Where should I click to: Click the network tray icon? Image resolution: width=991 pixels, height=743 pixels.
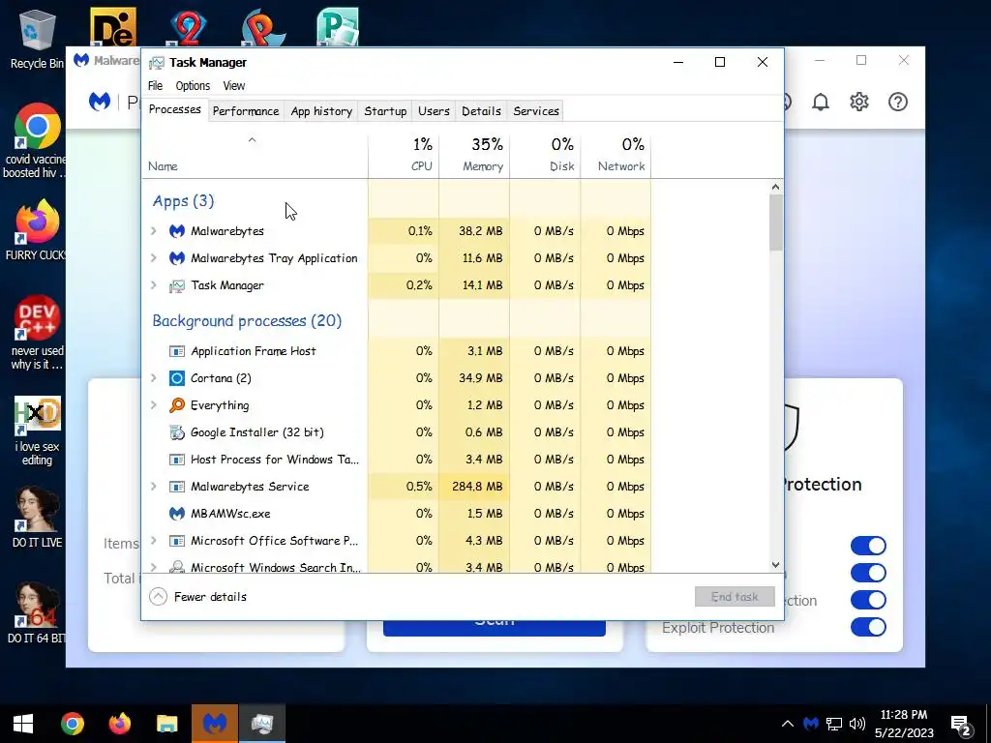click(x=834, y=724)
